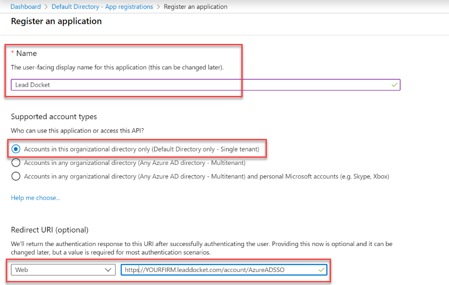Open the Help me choose... link

[x=35, y=197]
